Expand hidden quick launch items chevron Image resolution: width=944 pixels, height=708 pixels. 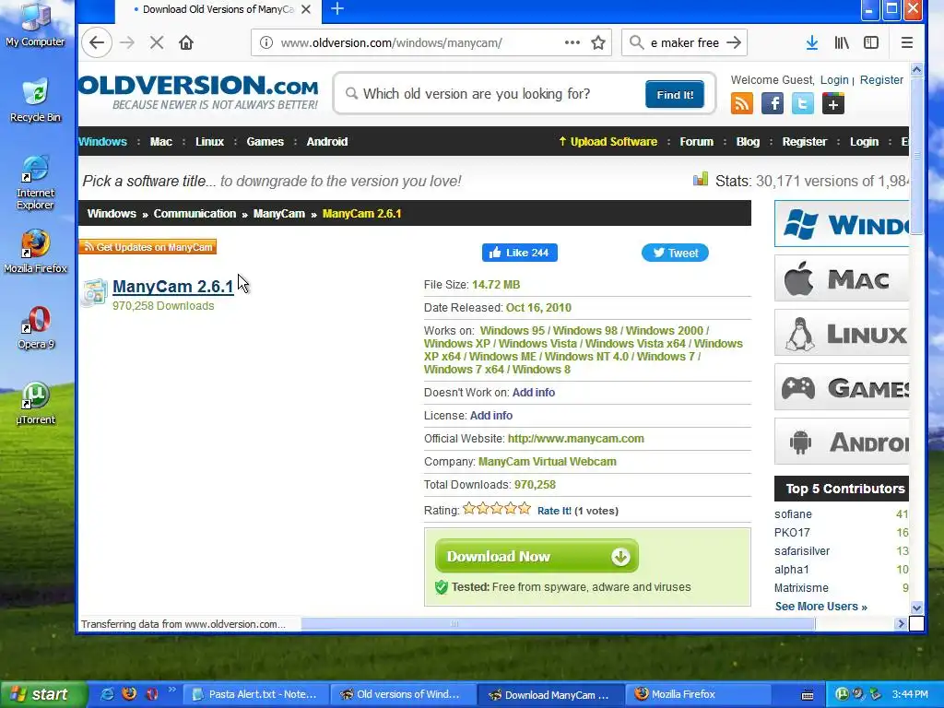pos(172,690)
